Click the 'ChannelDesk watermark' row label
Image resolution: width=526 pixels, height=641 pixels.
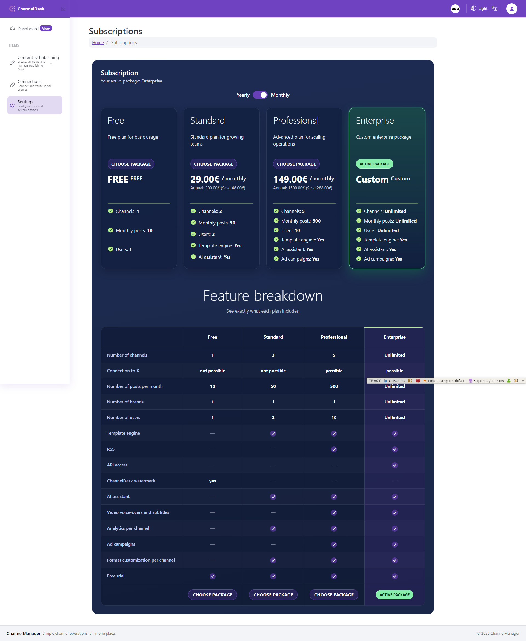[x=131, y=481]
